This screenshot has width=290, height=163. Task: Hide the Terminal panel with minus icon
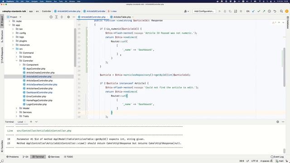point(283,122)
